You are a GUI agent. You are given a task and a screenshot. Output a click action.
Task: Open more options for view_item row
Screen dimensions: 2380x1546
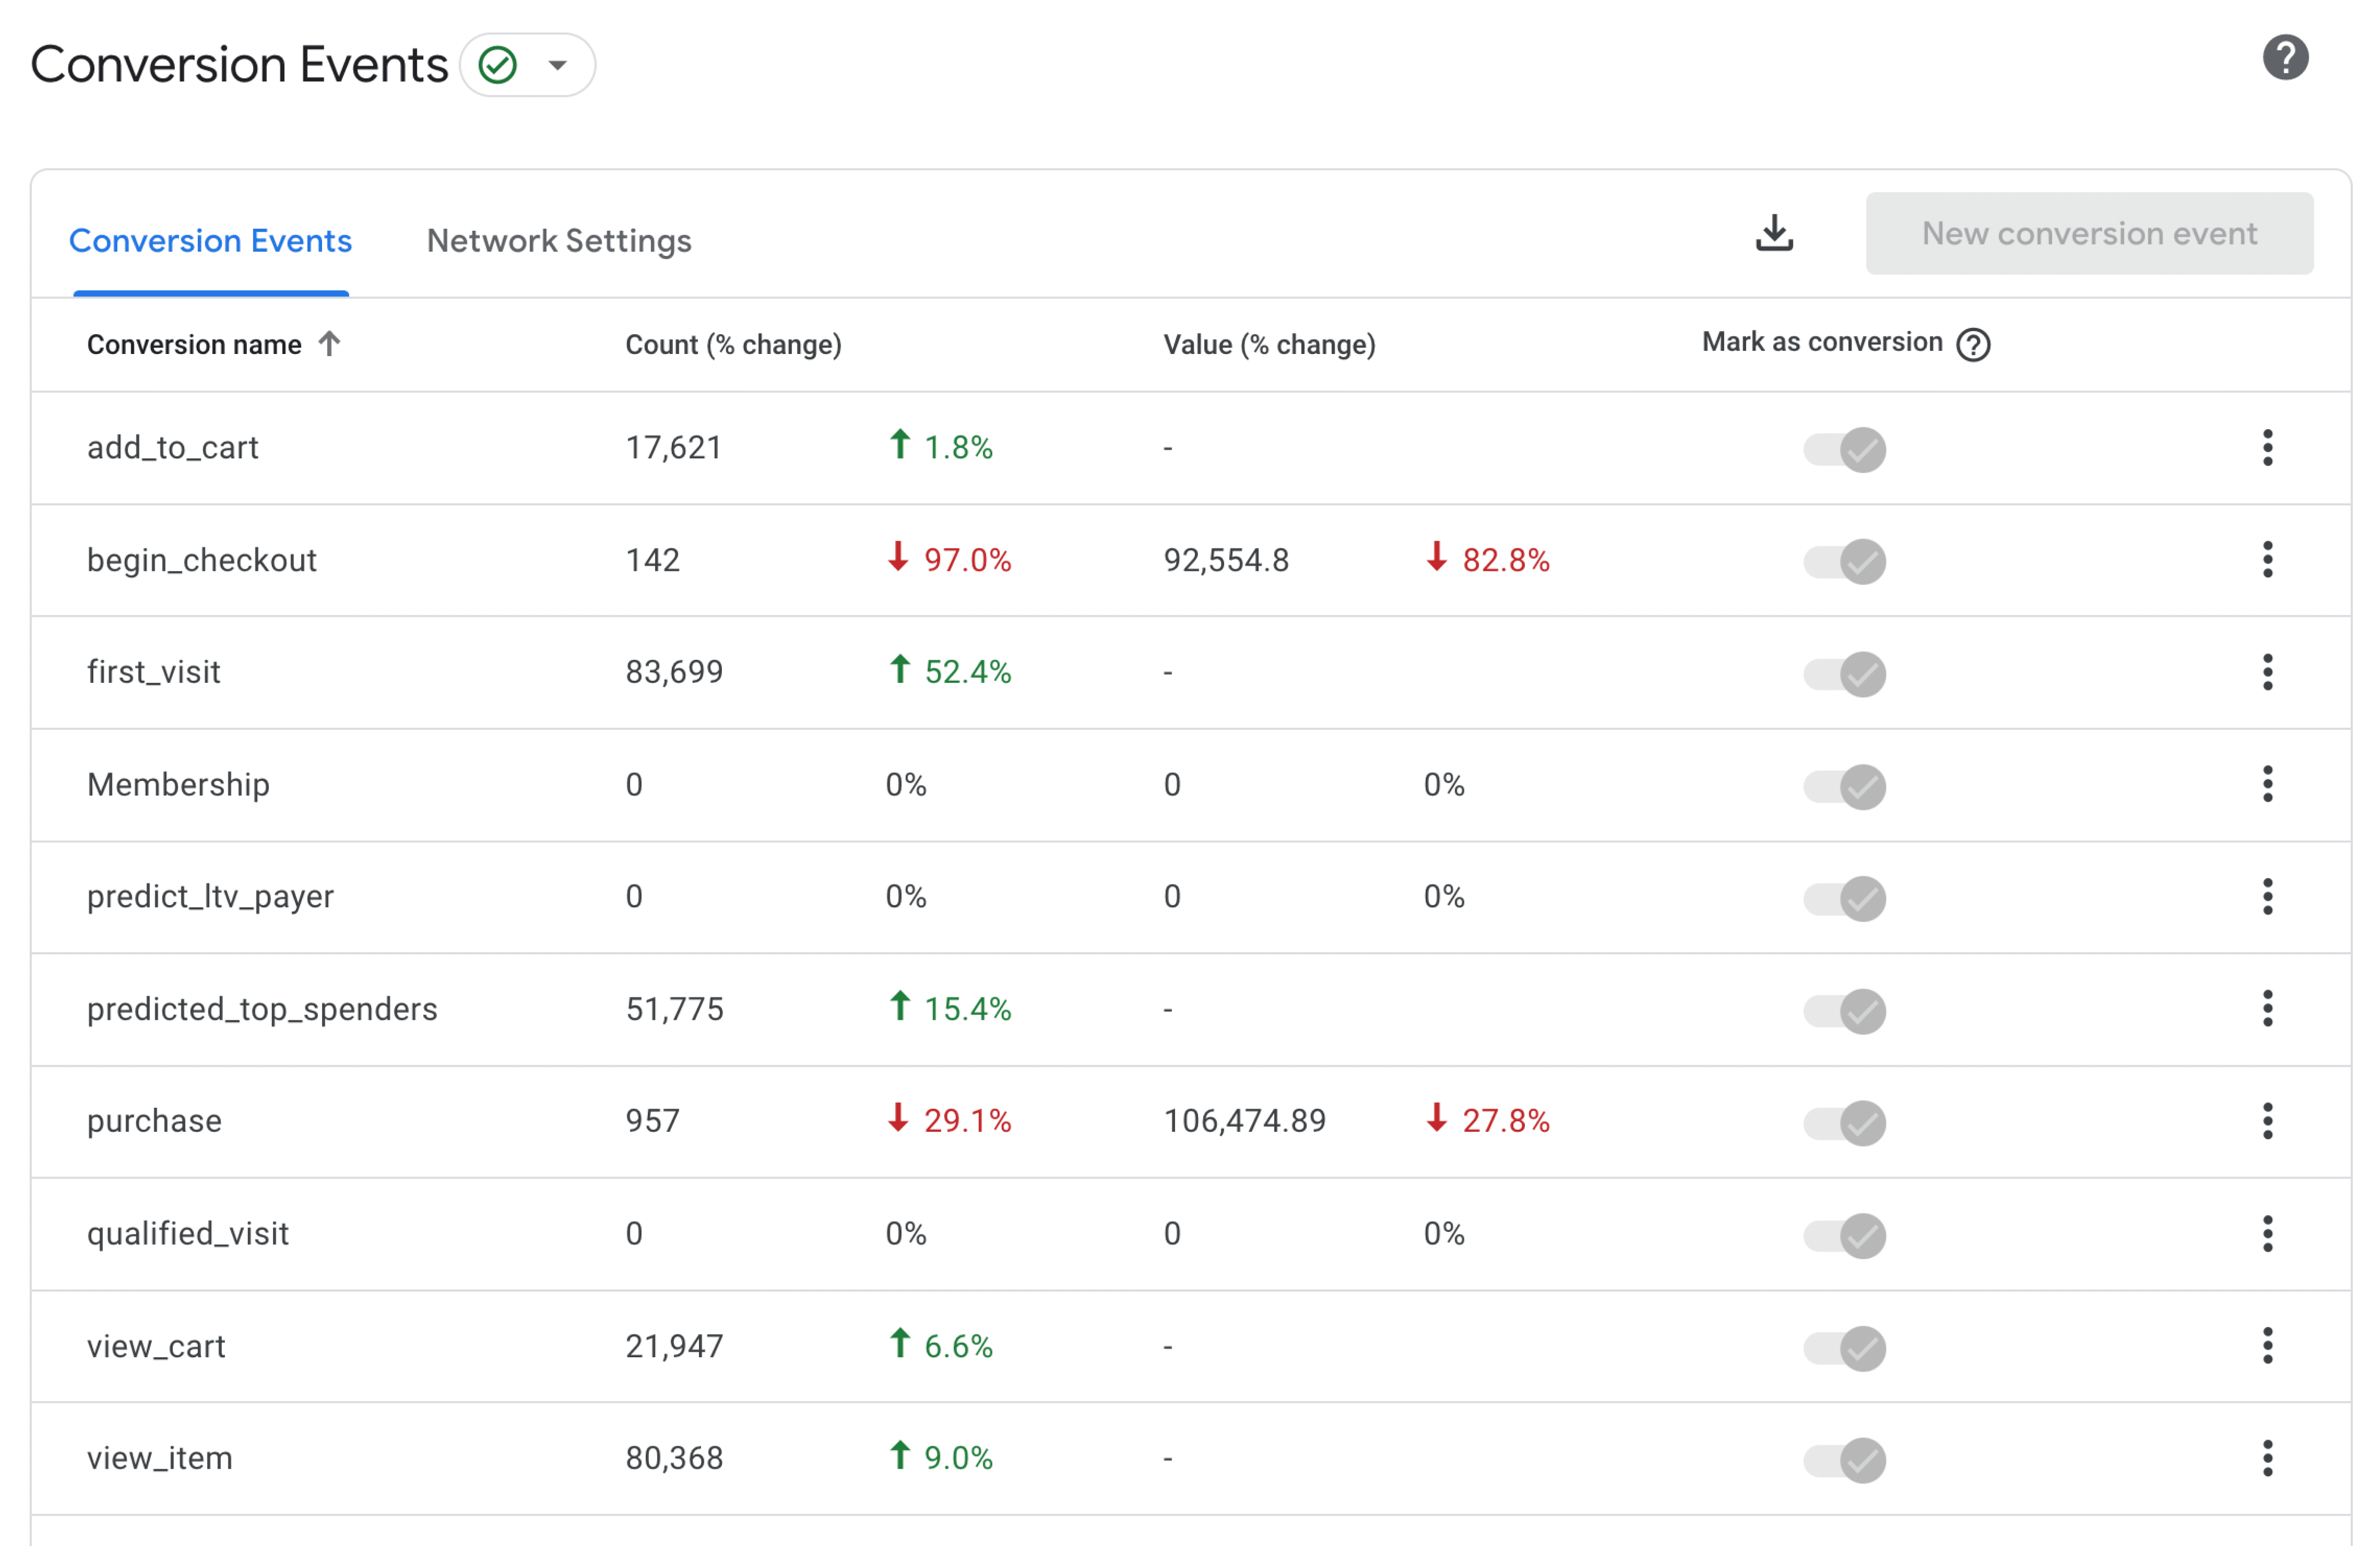[x=2267, y=1458]
